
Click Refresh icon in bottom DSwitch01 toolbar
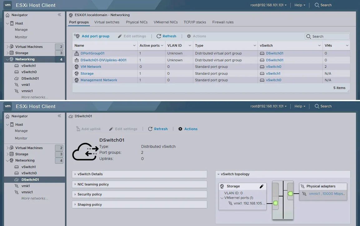150,129
